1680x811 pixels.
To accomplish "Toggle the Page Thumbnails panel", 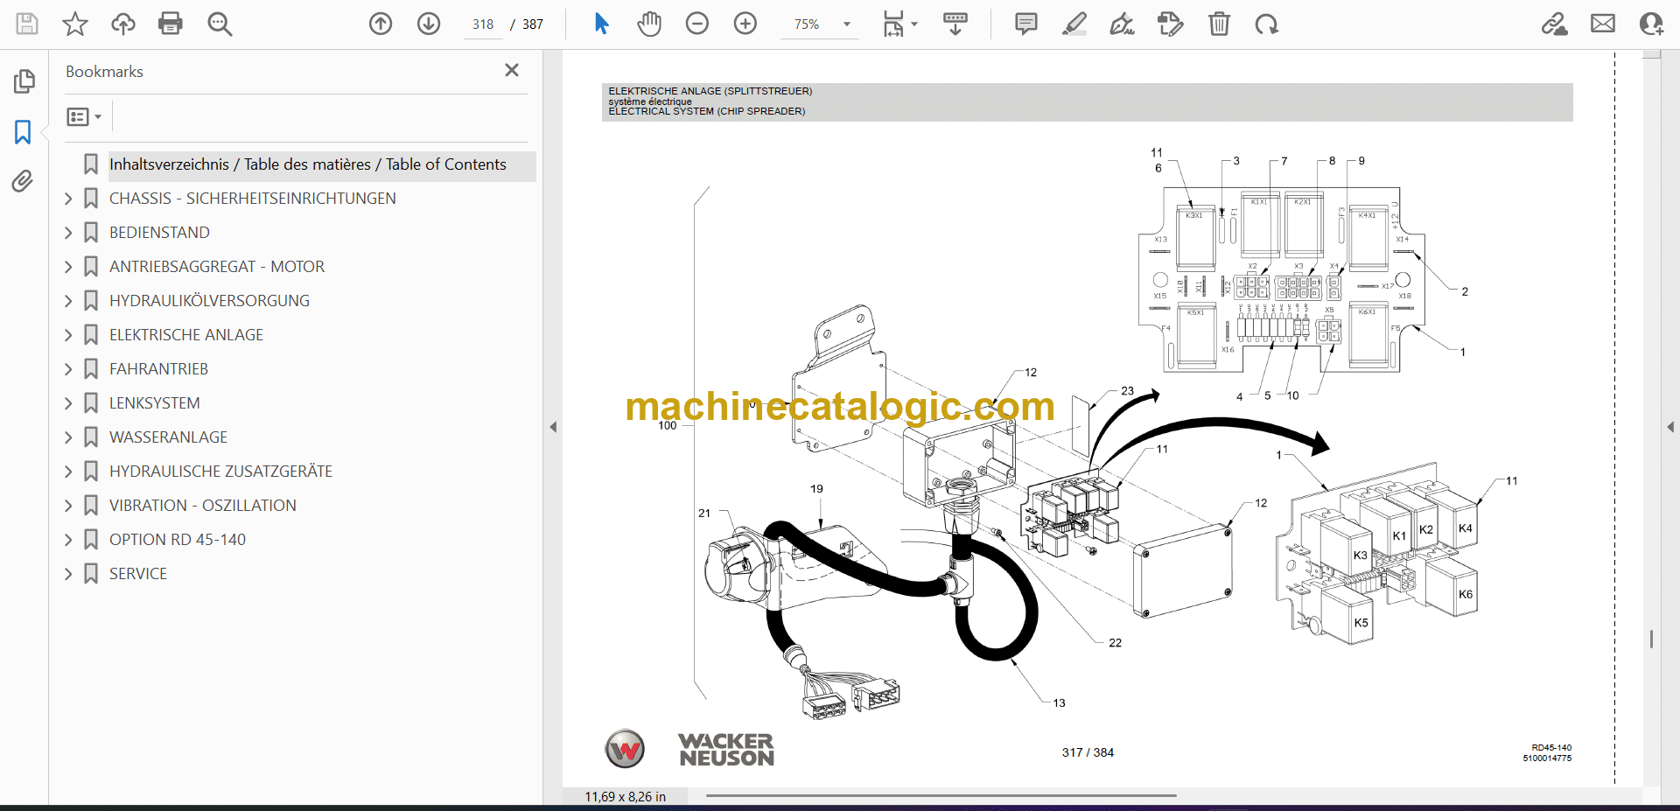I will coord(24,81).
